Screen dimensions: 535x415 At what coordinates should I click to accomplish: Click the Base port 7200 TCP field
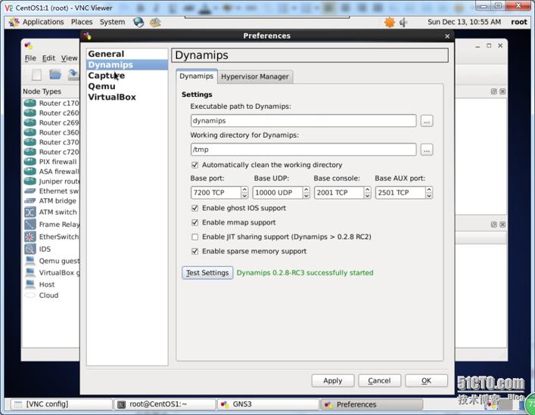(x=216, y=193)
